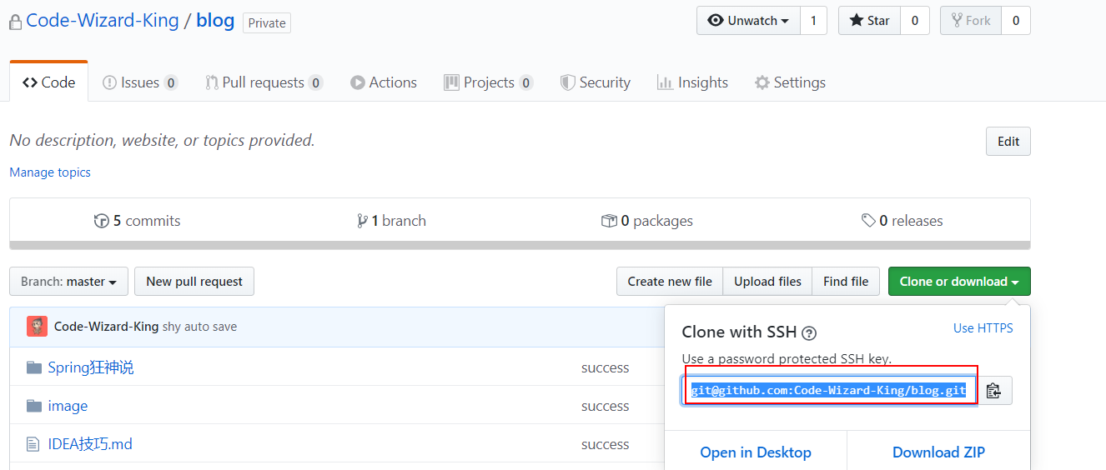Click Manage topics link
The width and height of the screenshot is (1106, 470).
pos(50,172)
